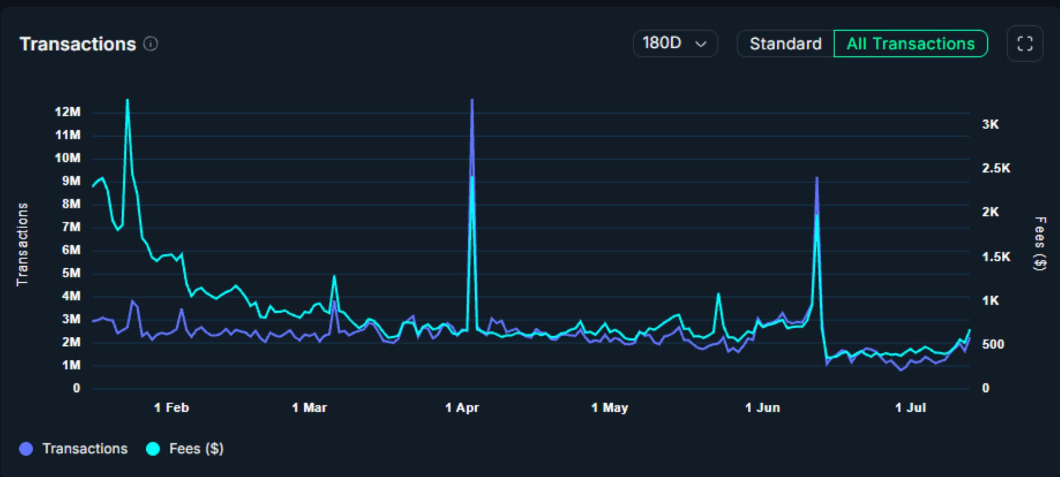1060x477 pixels.
Task: Open the 180D time range dropdown
Action: (674, 44)
